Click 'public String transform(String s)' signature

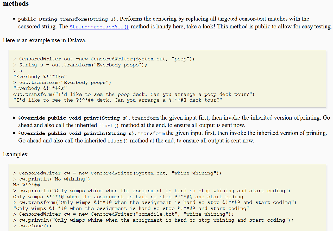coord(67,19)
